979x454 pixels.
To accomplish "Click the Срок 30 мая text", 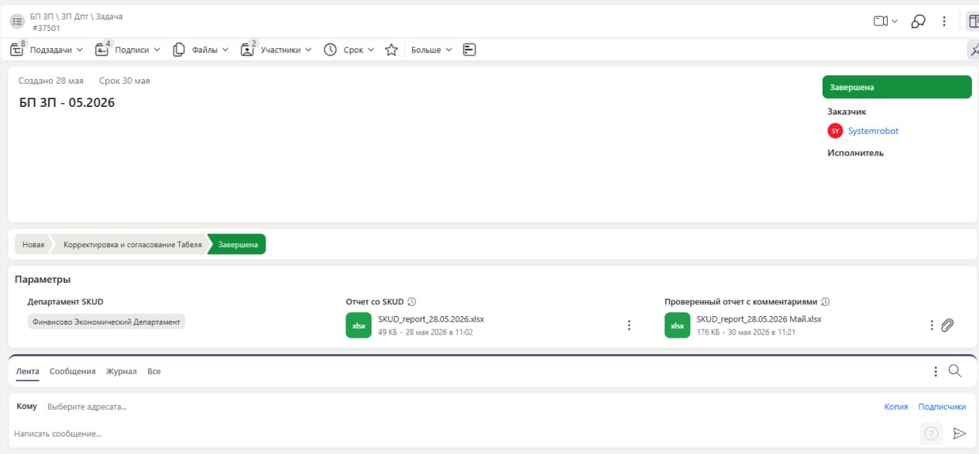I will coord(125,81).
